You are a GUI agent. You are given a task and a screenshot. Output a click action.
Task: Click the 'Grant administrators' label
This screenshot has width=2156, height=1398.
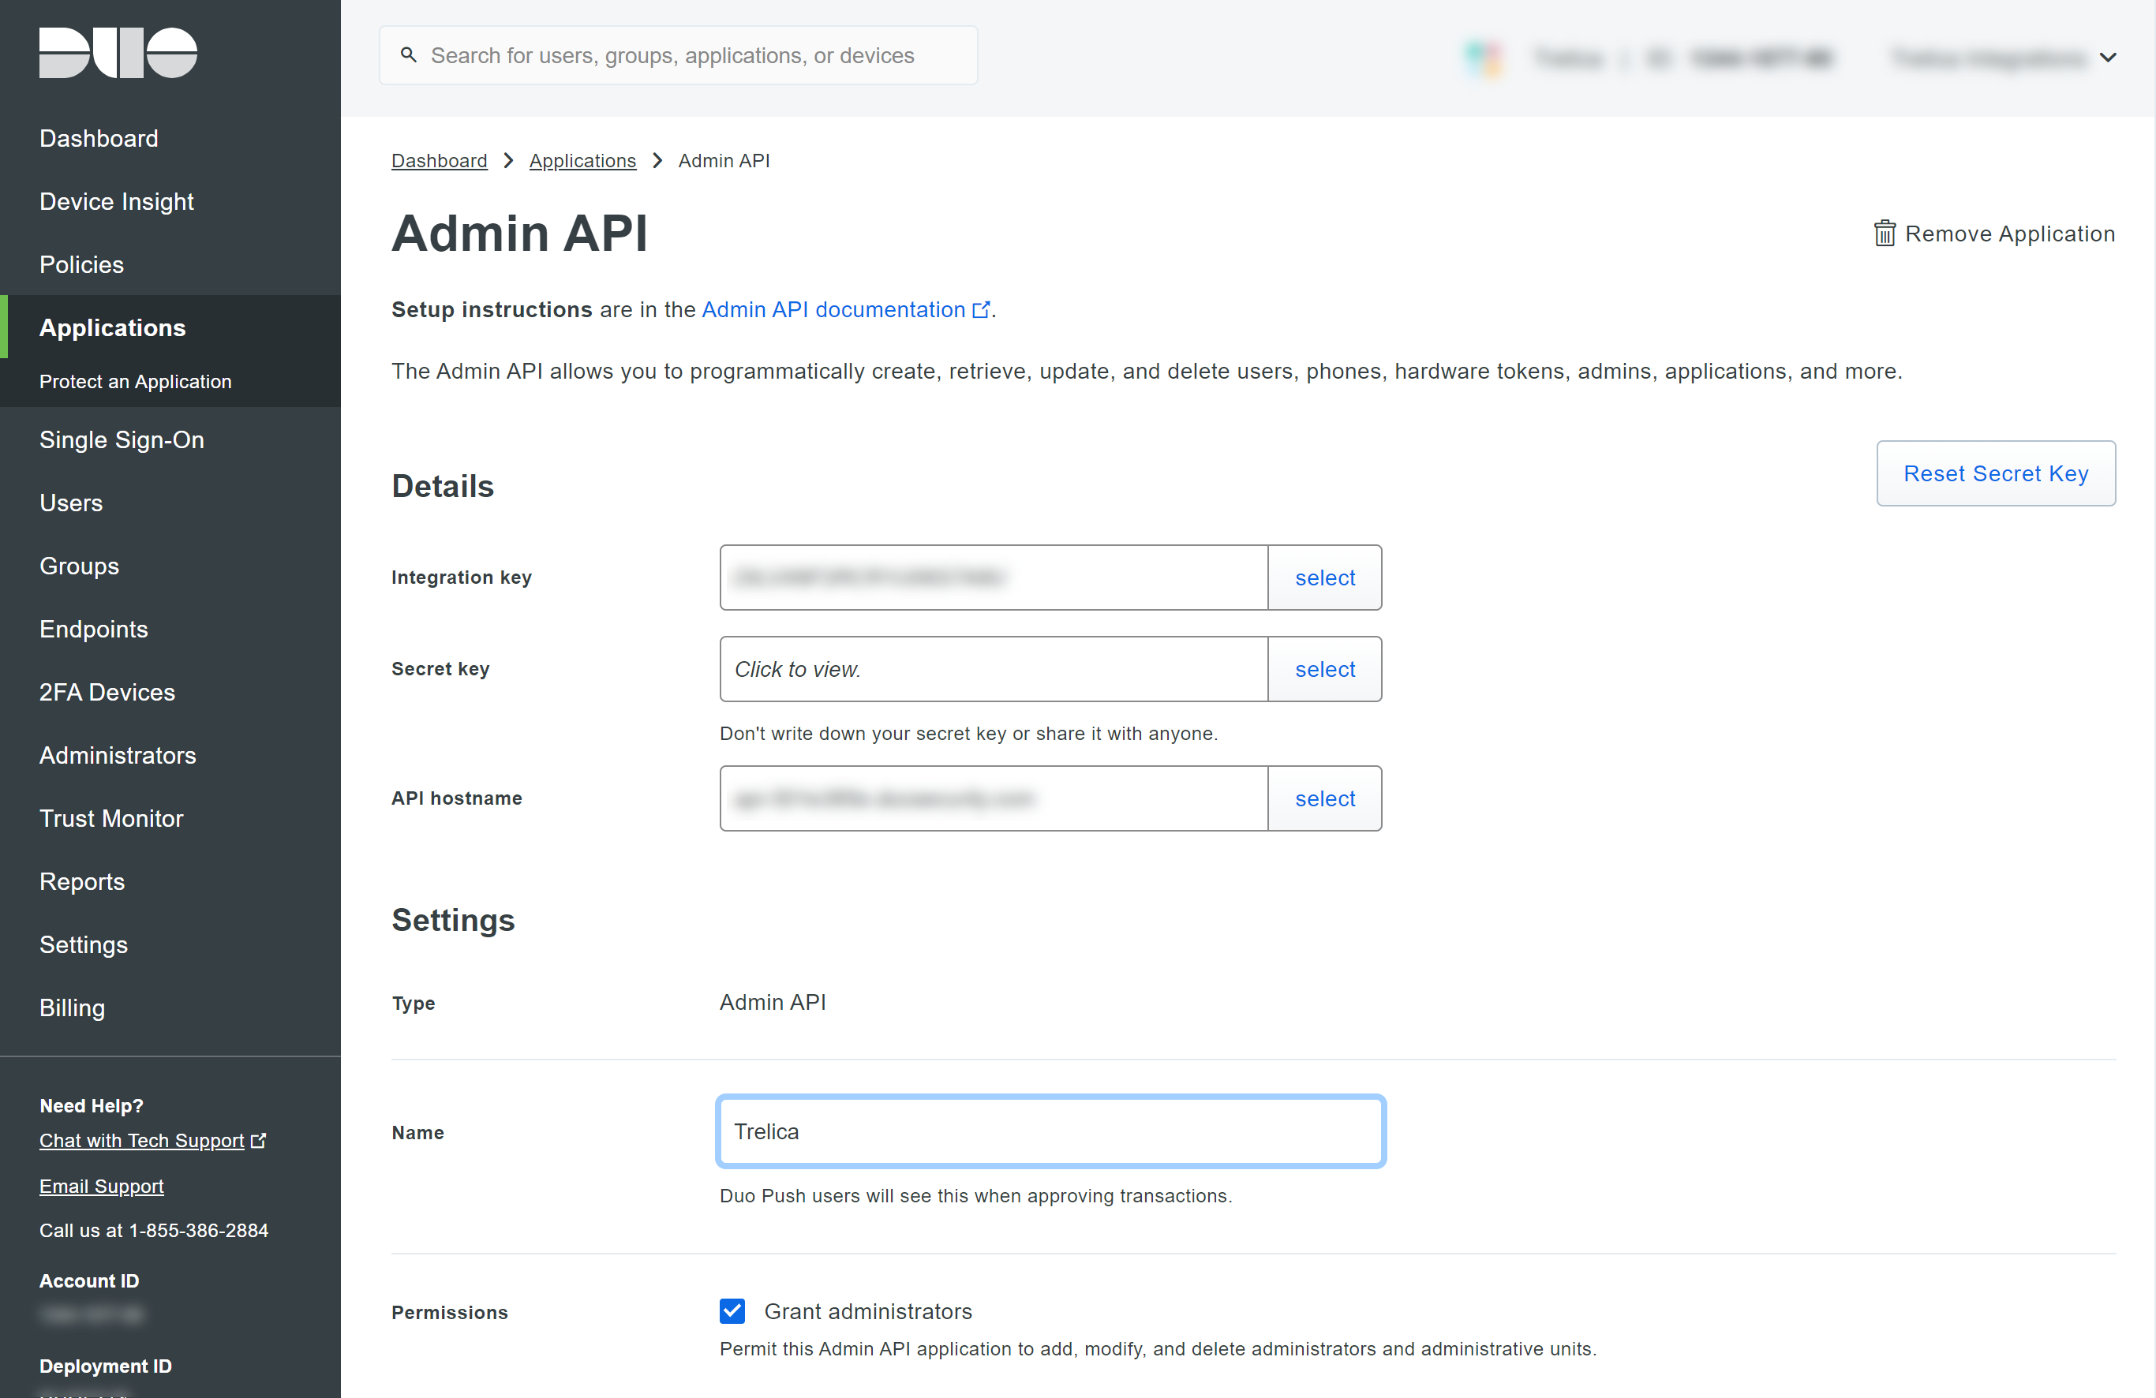(868, 1311)
